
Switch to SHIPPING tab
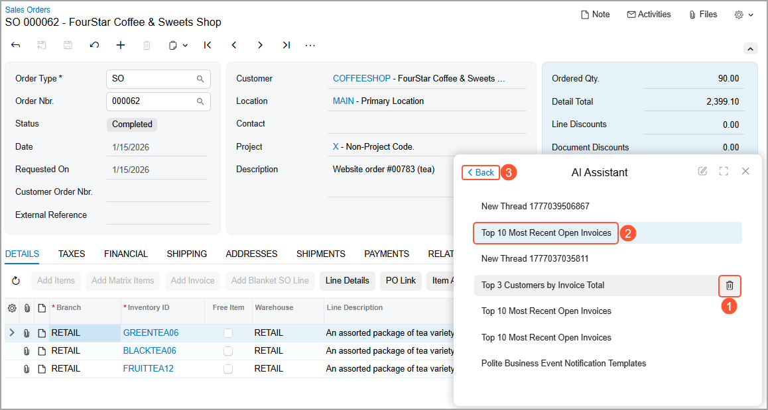pyautogui.click(x=186, y=254)
